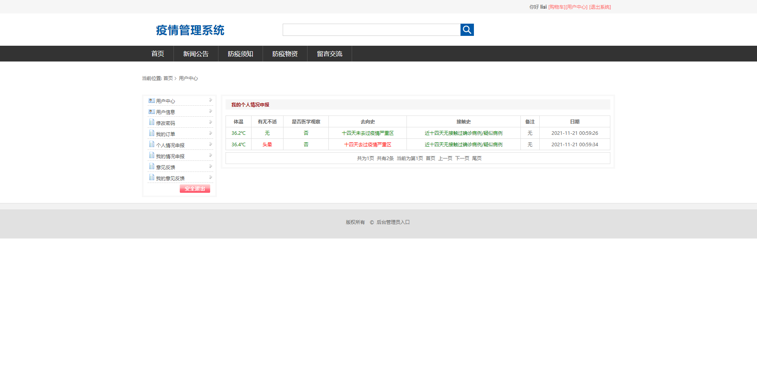Click date 2021-11-21 00:59:26

[x=575, y=133]
